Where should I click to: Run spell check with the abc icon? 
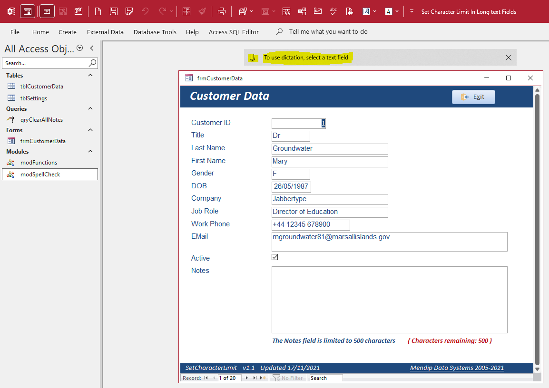333,11
